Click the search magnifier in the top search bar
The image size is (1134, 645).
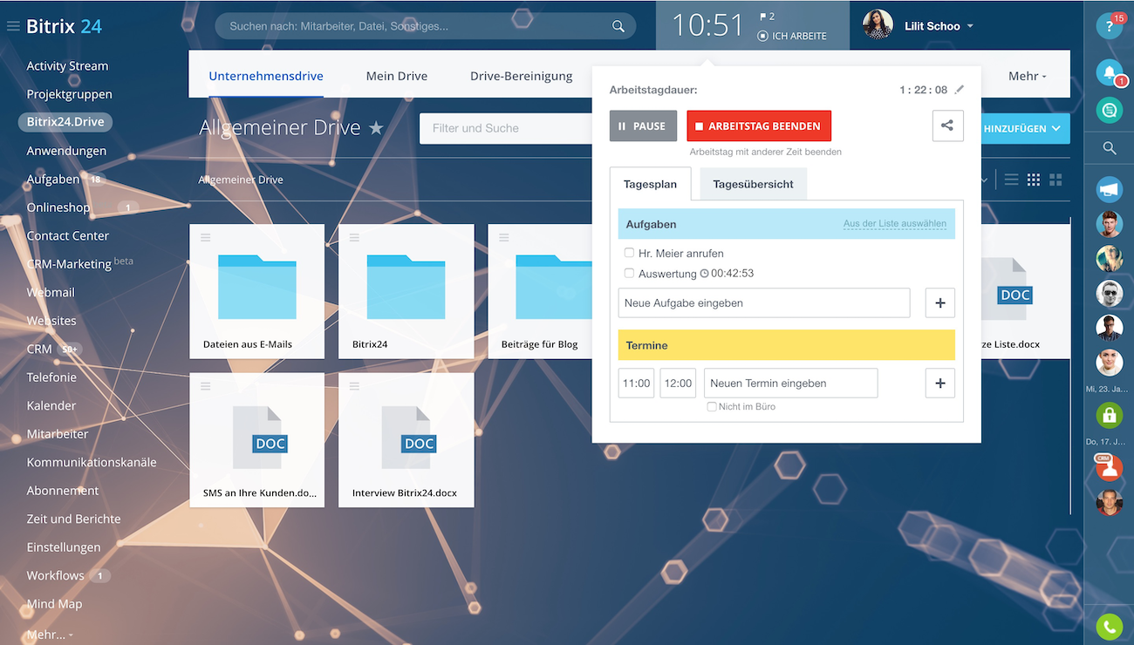(618, 26)
